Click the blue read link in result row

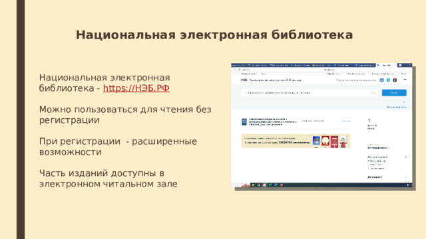coord(346,121)
